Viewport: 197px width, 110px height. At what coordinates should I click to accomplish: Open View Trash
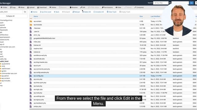[x=111, y=12]
